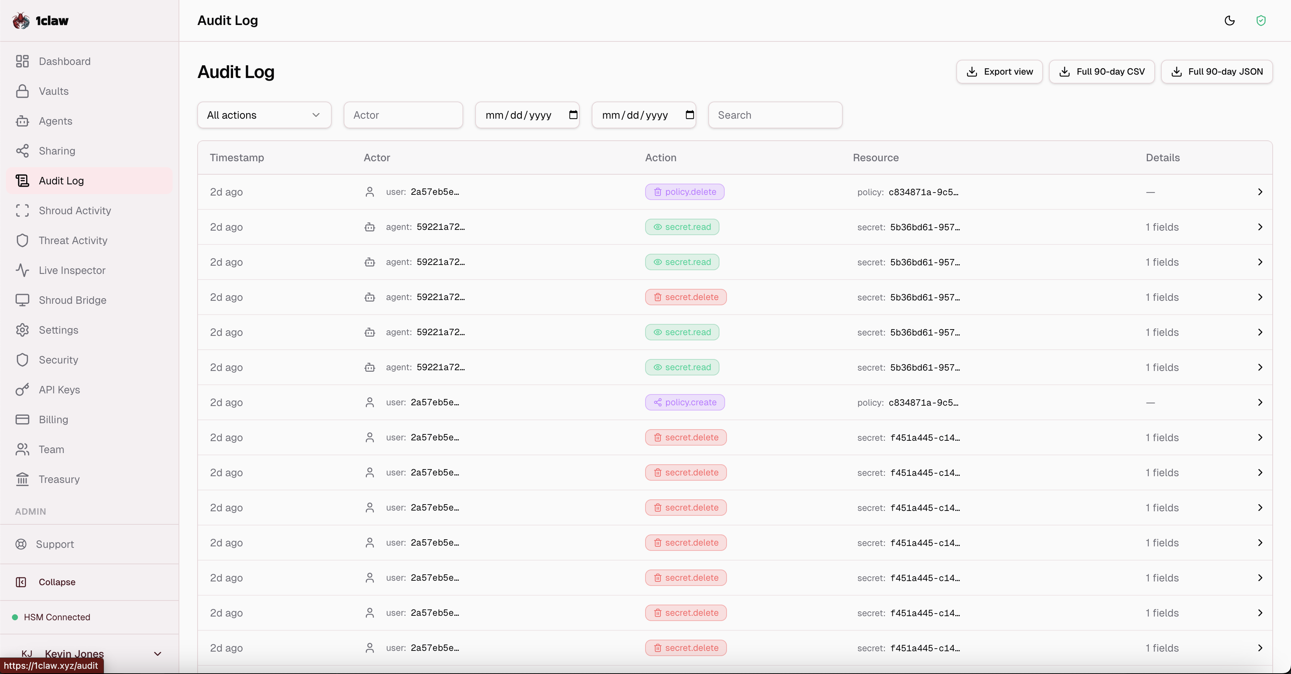Toggle dark mode moon icon
Viewport: 1291px width, 674px height.
click(x=1229, y=21)
